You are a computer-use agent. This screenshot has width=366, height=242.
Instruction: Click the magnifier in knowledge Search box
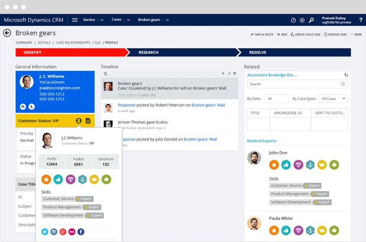343,84
